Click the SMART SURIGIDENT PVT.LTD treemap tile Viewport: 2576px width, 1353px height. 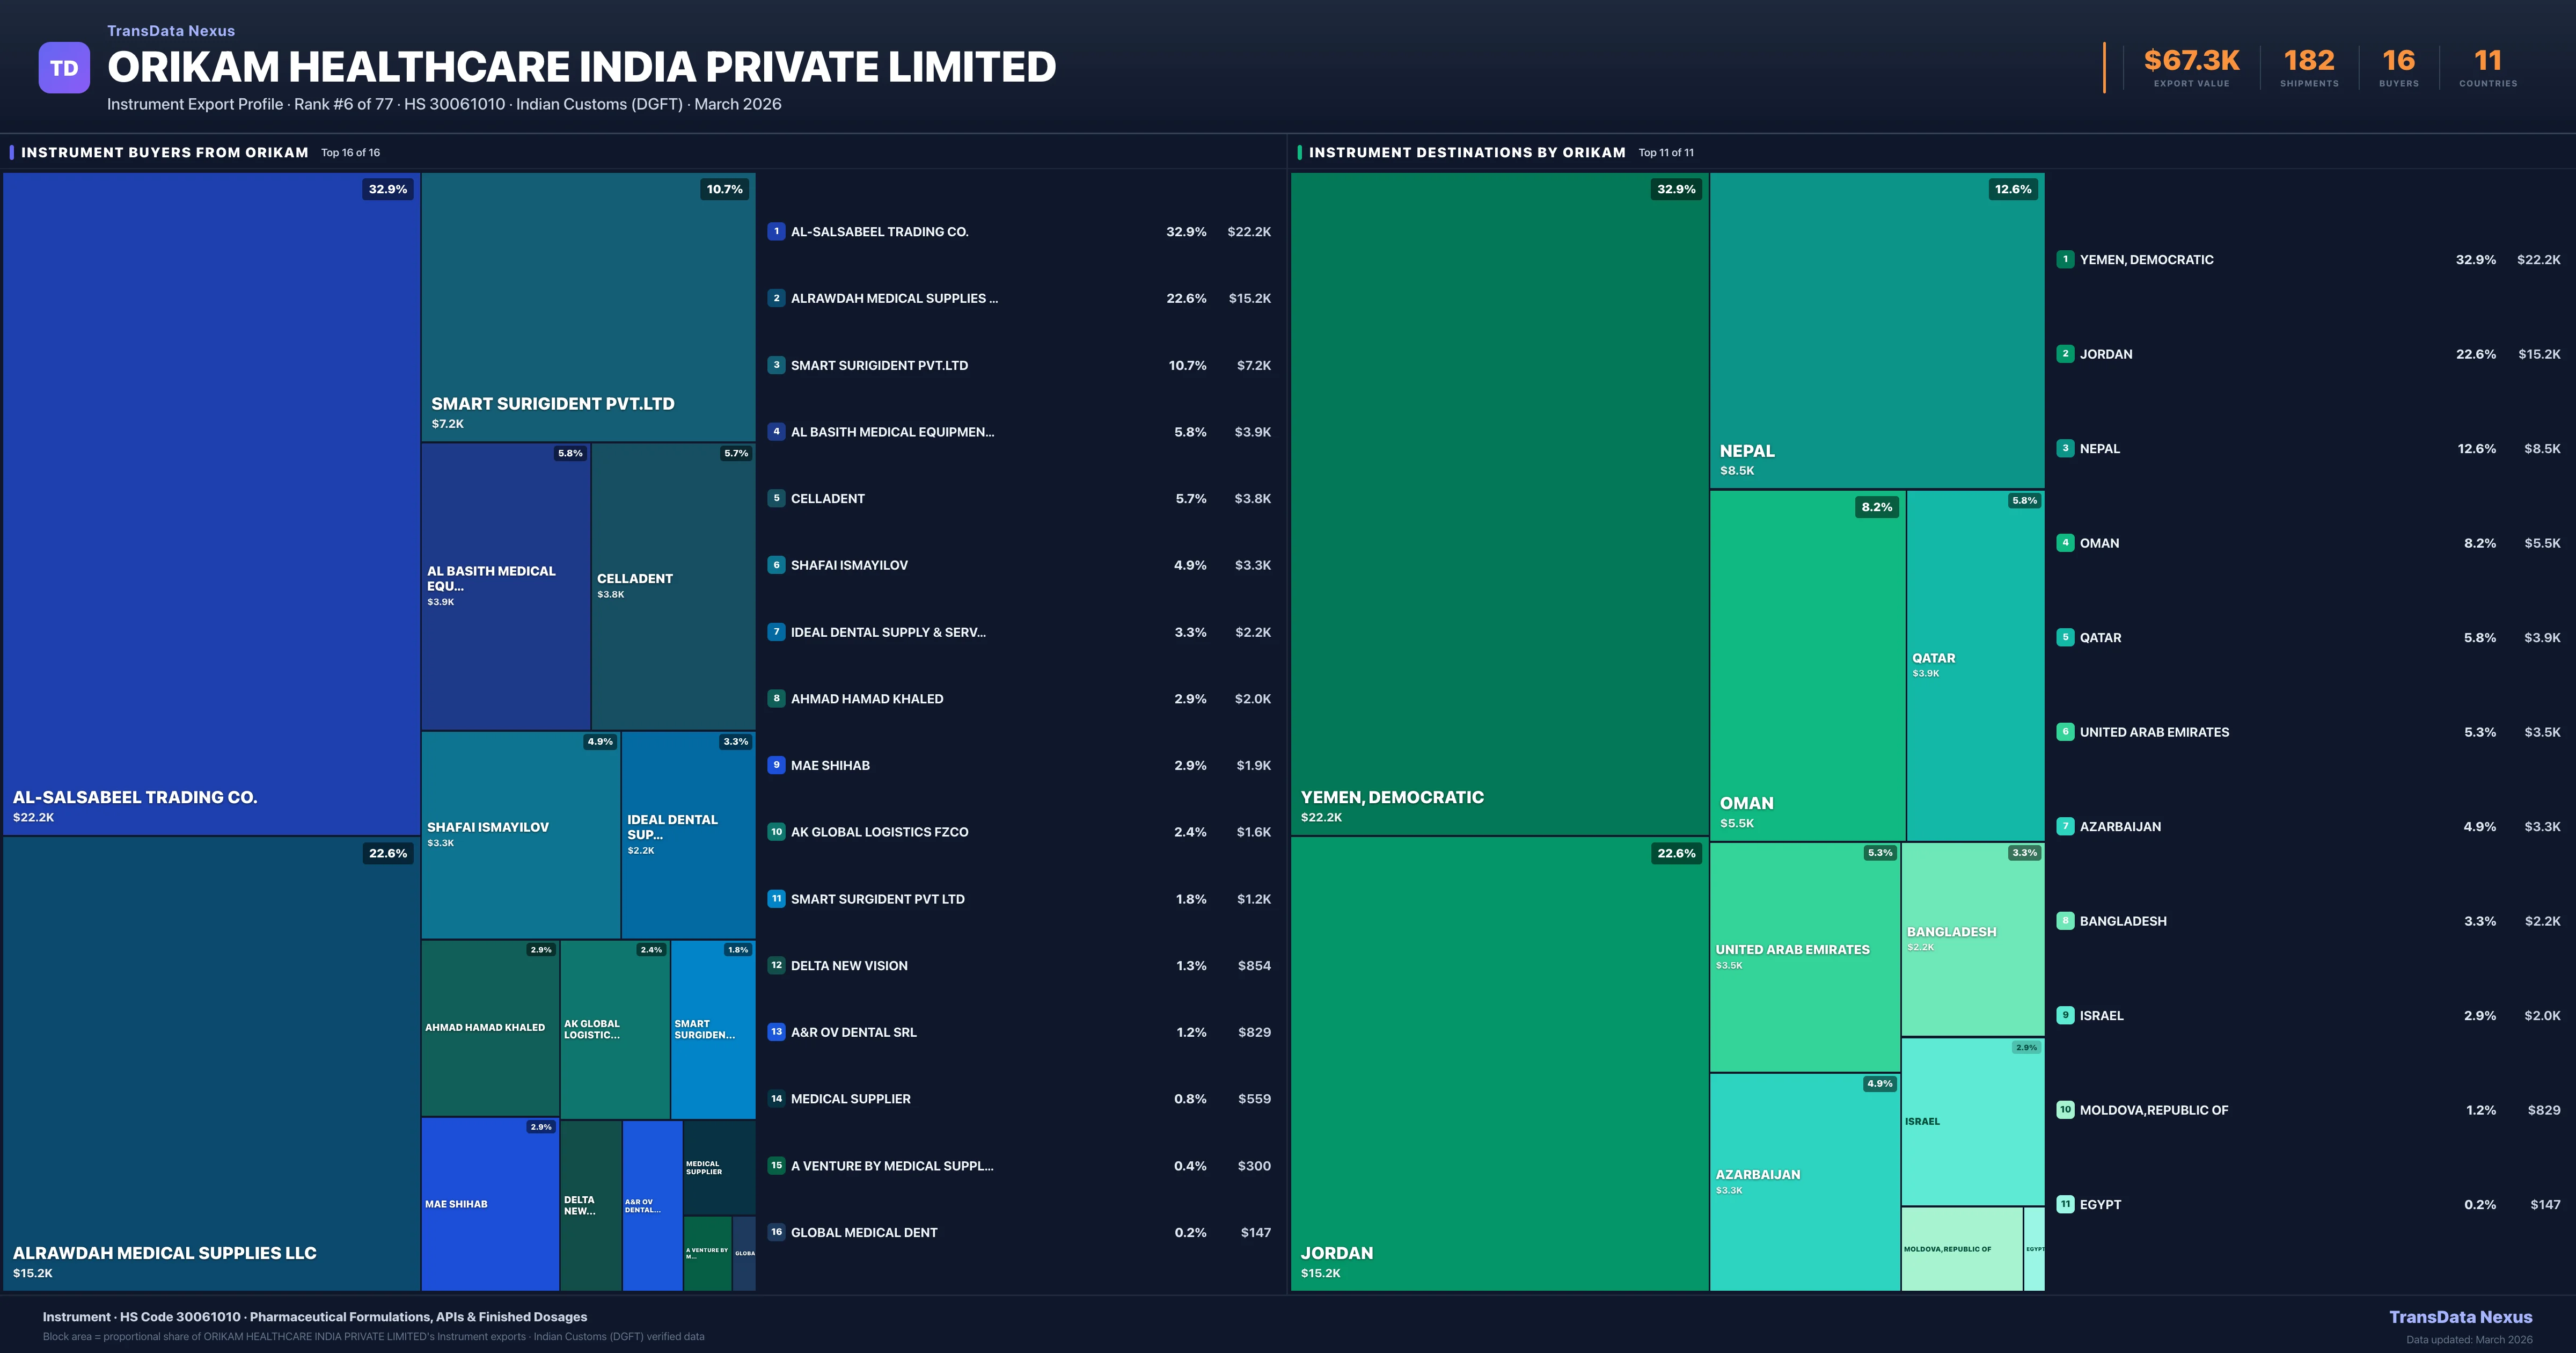coord(588,306)
